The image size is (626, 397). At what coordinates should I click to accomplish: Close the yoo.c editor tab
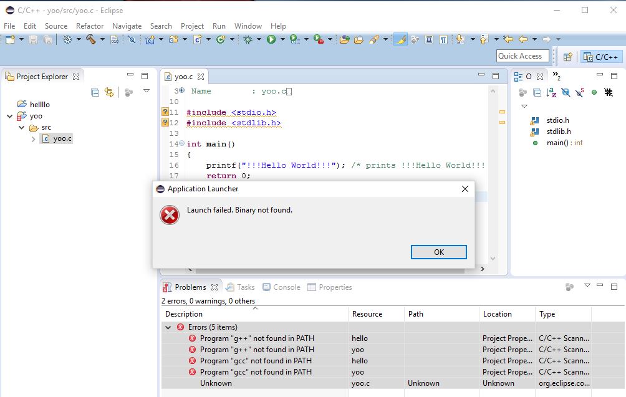point(201,76)
